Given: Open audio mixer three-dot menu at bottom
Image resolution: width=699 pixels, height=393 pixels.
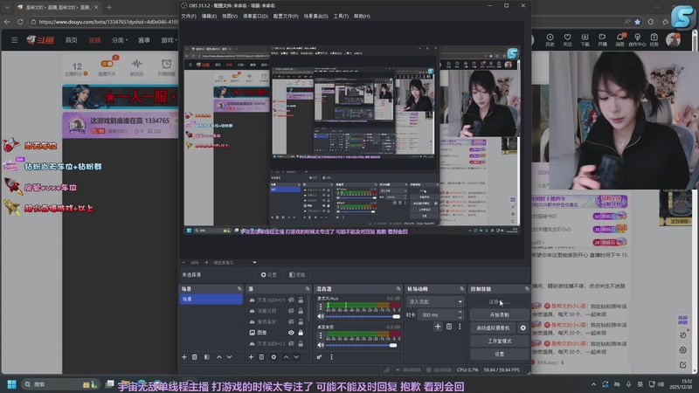Looking at the screenshot, I should tap(331, 357).
